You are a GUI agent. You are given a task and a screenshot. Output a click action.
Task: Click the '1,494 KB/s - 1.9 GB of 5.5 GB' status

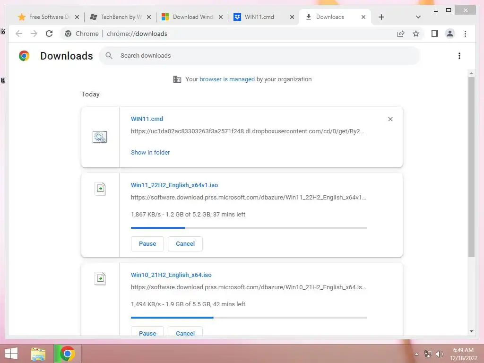tap(188, 304)
